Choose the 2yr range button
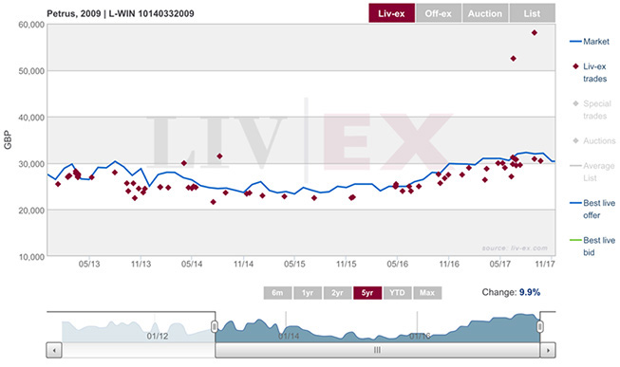Viewport: 620px width, 367px height. 337,293
